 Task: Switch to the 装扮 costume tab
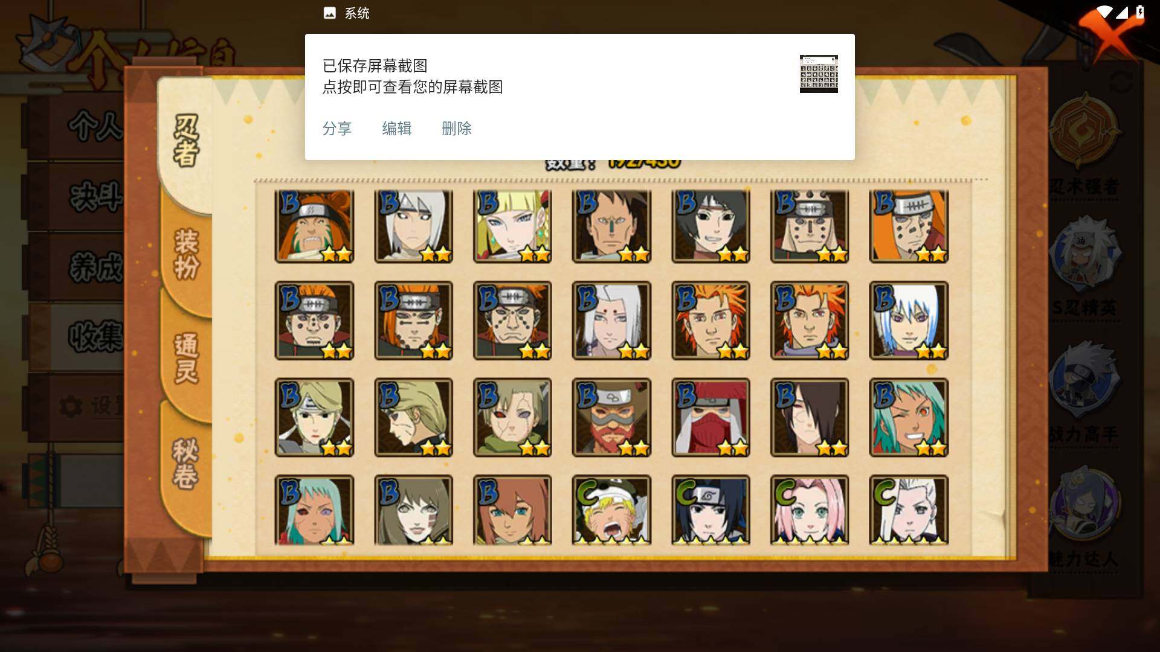click(186, 254)
